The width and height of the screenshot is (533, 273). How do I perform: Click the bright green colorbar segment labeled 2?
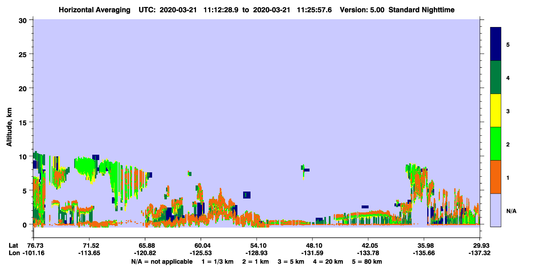tap(496, 143)
